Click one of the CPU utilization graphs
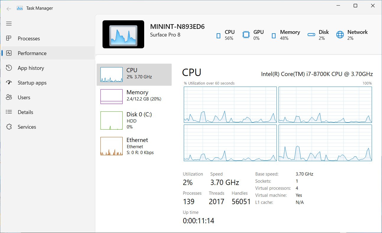This screenshot has width=382, height=233. (x=230, y=105)
